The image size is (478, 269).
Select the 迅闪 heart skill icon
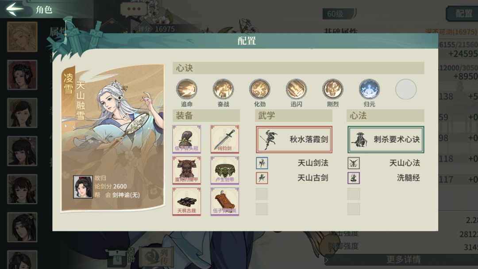pos(296,89)
